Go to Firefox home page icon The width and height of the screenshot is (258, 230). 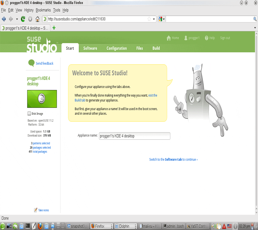(x=38, y=19)
